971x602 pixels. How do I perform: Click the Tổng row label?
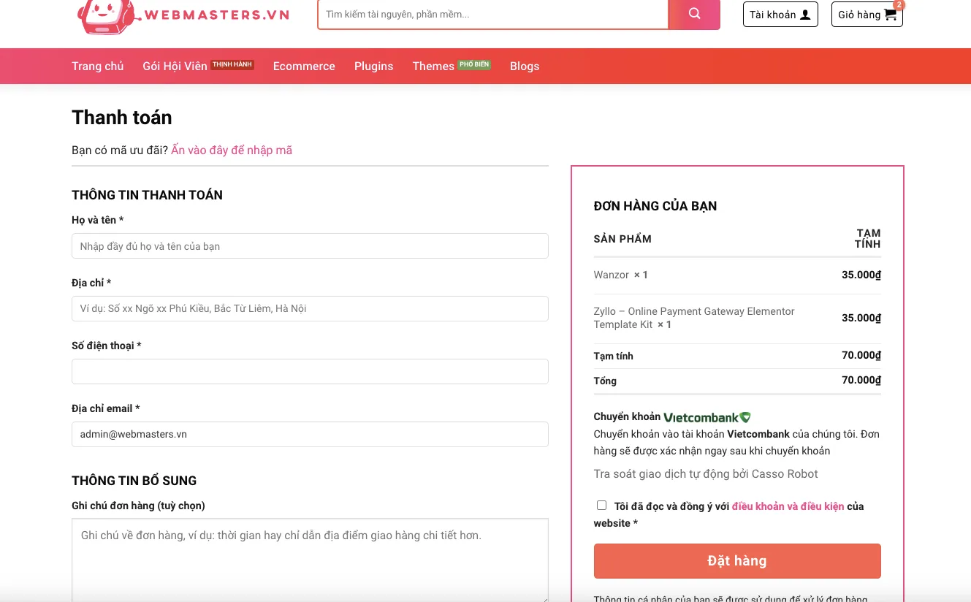pos(605,381)
